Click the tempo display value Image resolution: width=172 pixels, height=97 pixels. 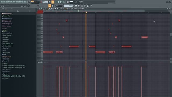[45, 2]
